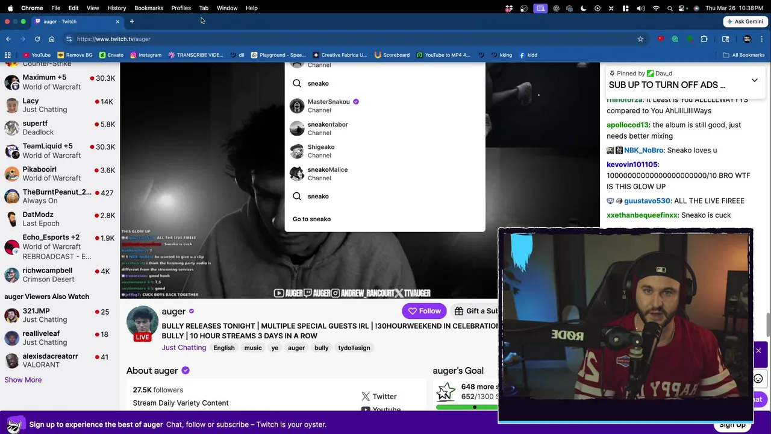771x434 pixels.
Task: Open the View menu
Action: [93, 8]
